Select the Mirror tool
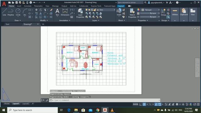The height and width of the screenshot is (113, 201). [x=41, y=13]
